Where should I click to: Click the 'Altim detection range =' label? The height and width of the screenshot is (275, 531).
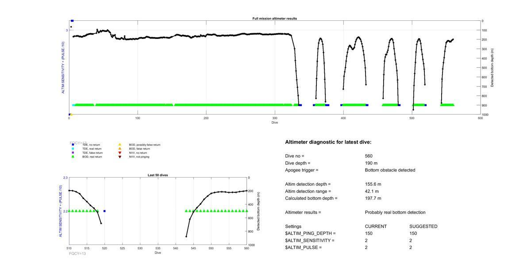pyautogui.click(x=308, y=191)
